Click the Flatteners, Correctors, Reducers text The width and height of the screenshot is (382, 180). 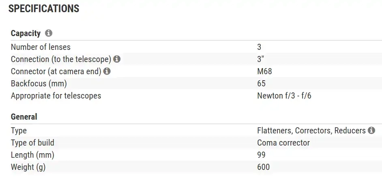tap(311, 131)
